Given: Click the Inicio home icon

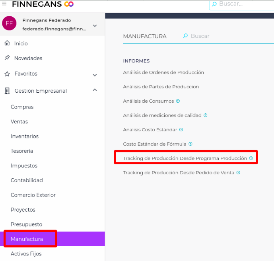Looking at the screenshot, I should (7, 43).
